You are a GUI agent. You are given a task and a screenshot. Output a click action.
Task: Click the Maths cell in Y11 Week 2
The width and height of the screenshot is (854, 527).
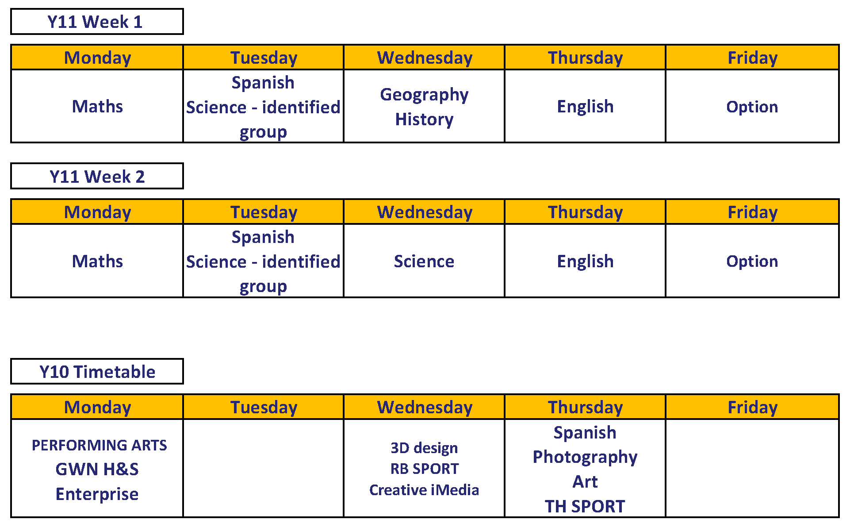[97, 261]
